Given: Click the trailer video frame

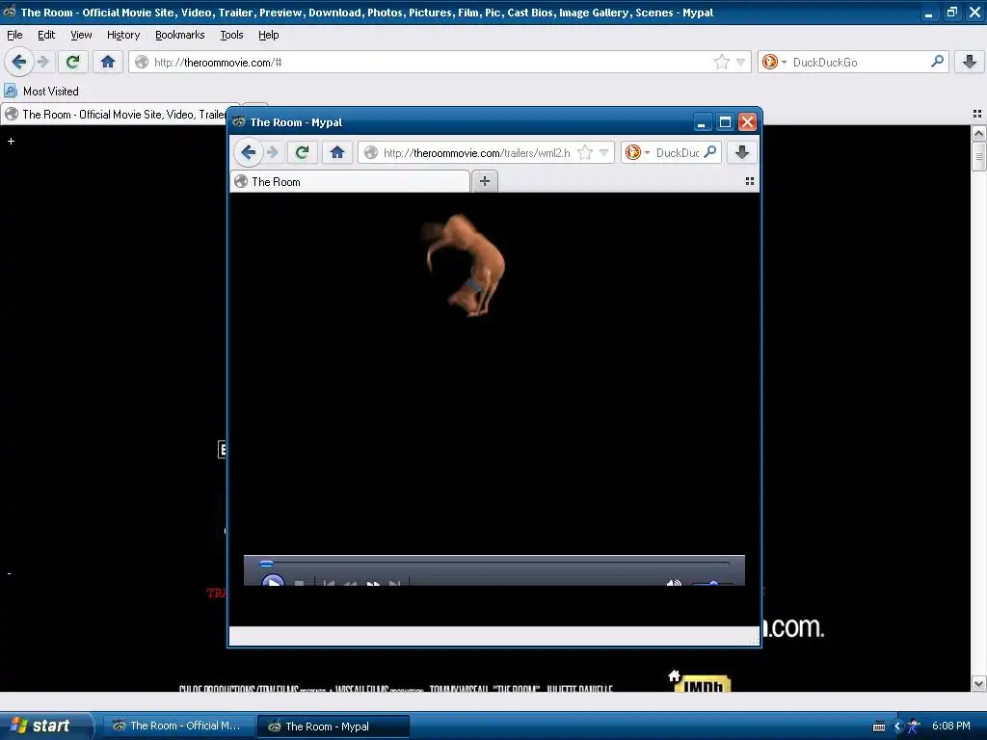Looking at the screenshot, I should tap(494, 374).
